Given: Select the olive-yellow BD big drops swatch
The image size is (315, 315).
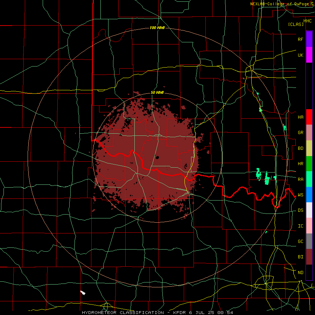Looking at the screenshot, I should tap(309, 148).
